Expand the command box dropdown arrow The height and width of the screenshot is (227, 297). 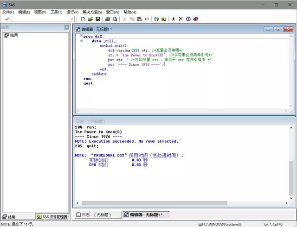pos(72,19)
